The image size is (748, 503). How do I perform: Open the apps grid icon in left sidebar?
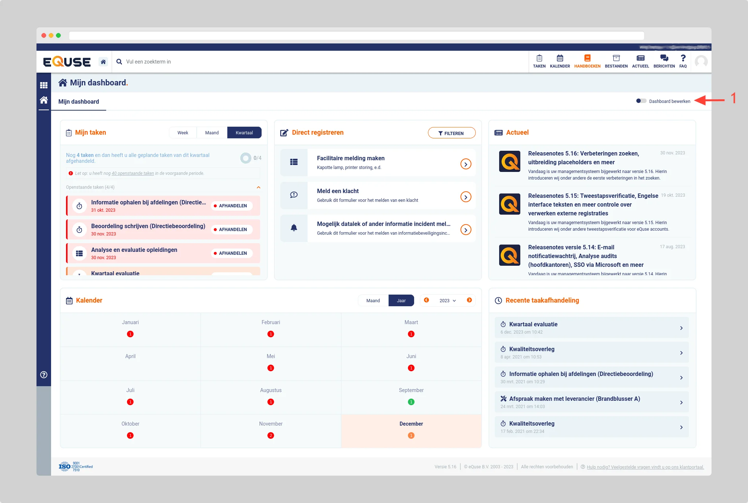(x=44, y=85)
